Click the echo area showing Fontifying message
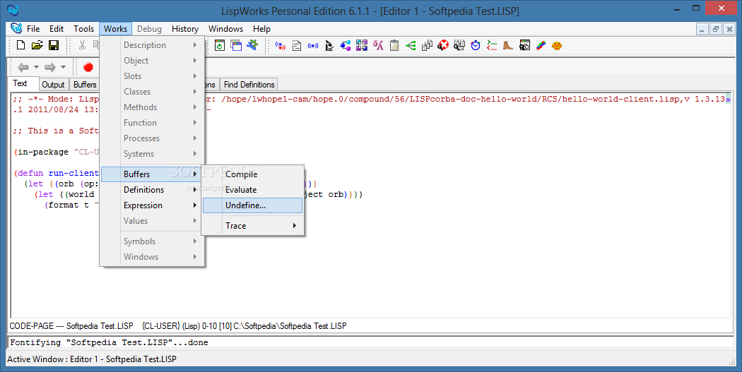 [371, 342]
